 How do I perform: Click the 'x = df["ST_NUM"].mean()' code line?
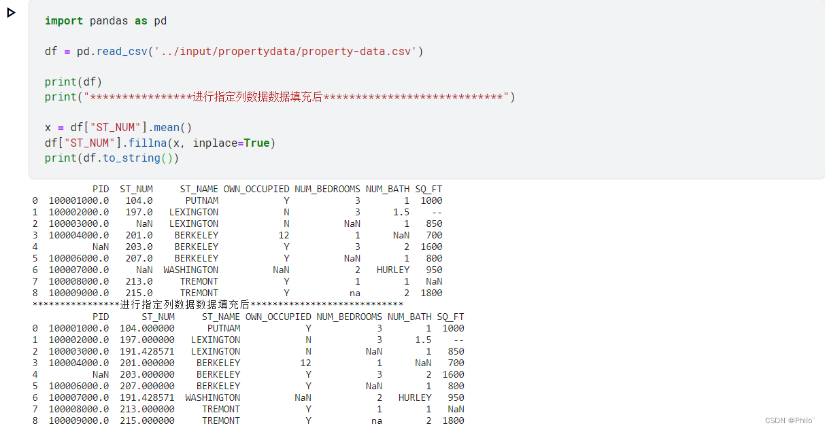coord(118,128)
